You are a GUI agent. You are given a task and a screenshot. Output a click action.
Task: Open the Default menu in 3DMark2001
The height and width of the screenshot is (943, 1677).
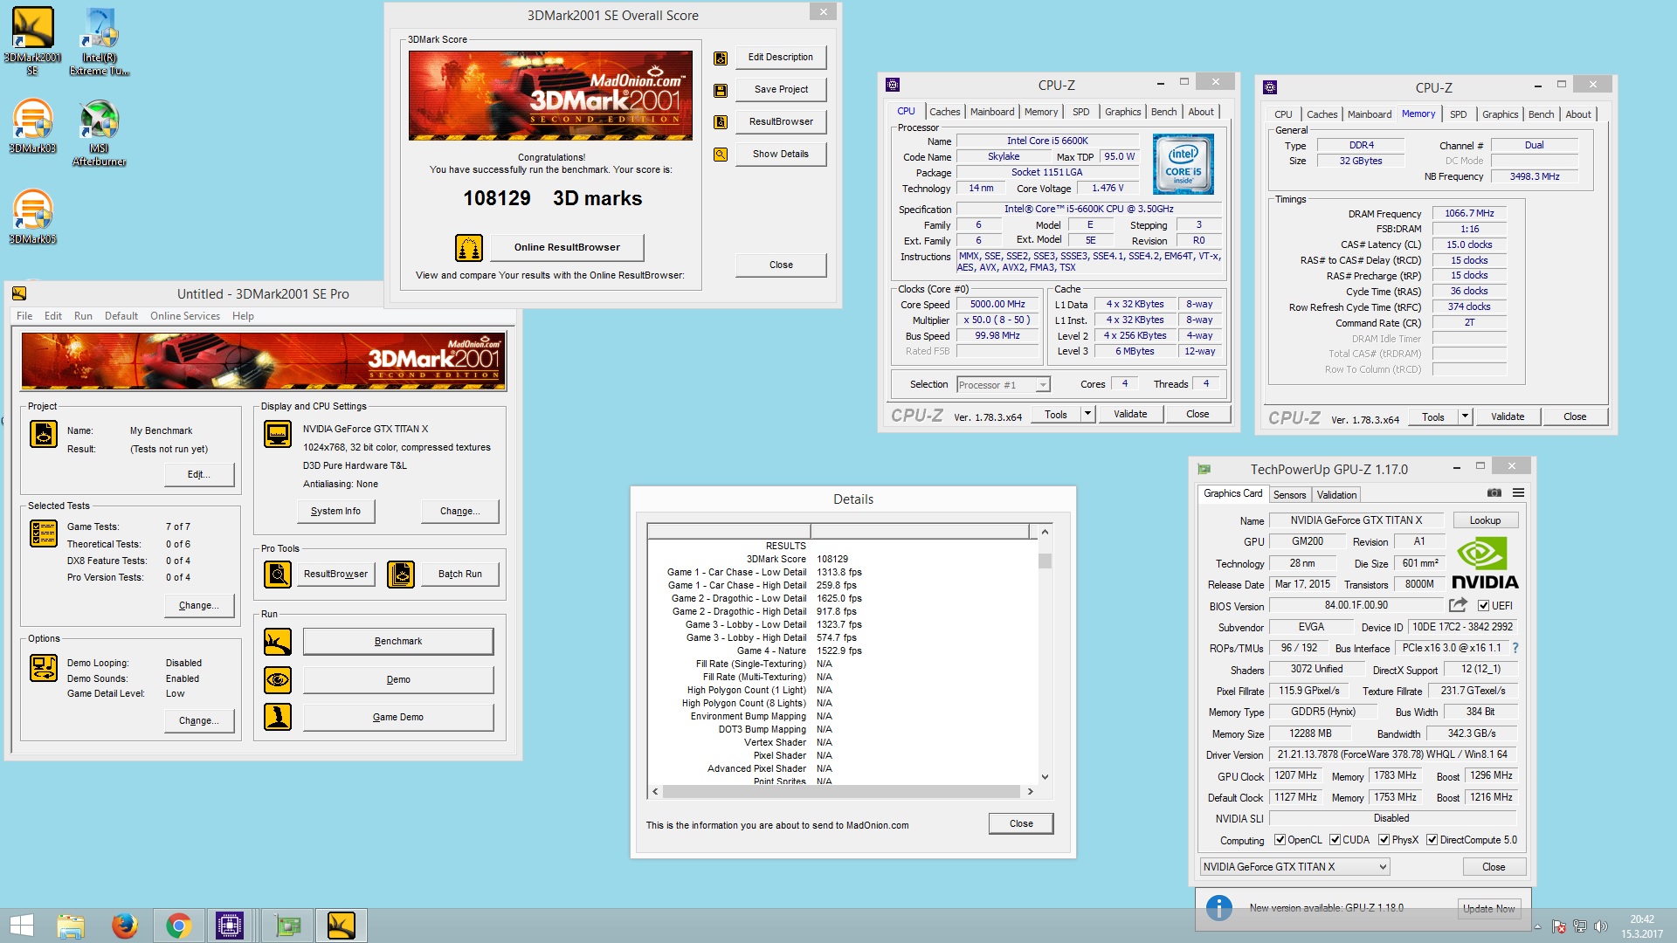[121, 316]
